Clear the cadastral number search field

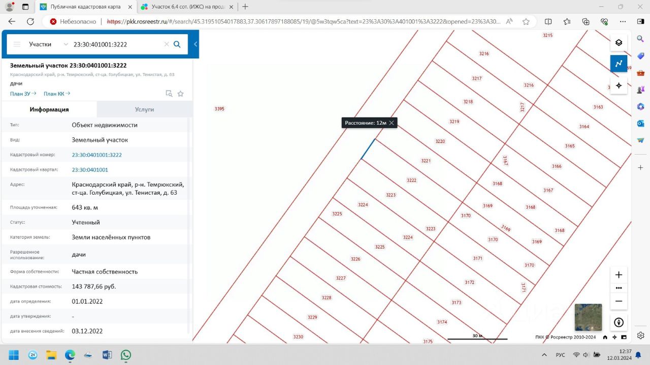[x=166, y=44]
